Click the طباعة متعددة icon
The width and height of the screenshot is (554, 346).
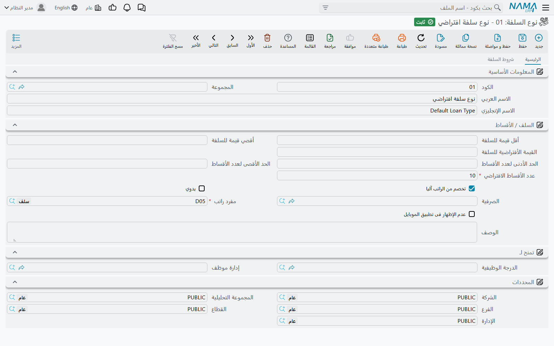[x=376, y=38]
